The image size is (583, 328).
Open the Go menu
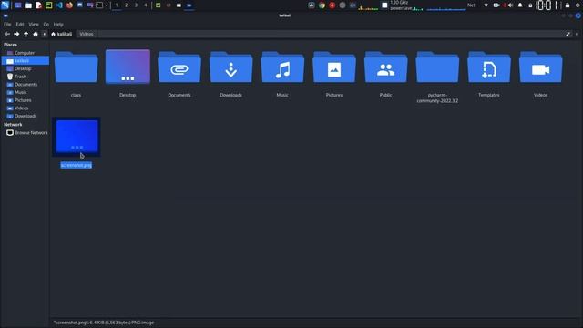click(x=46, y=25)
